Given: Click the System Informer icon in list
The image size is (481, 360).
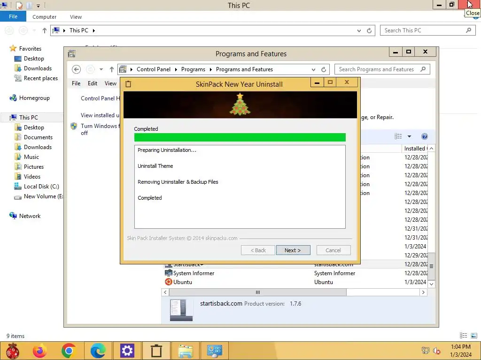Looking at the screenshot, I should click(169, 273).
